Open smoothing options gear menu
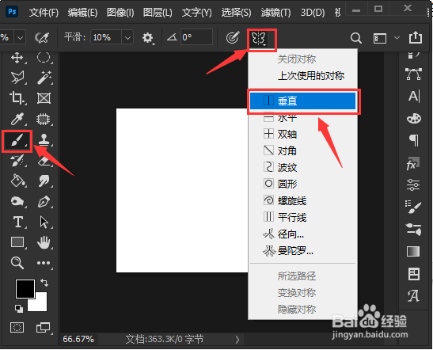The image size is (433, 350). 148,38
